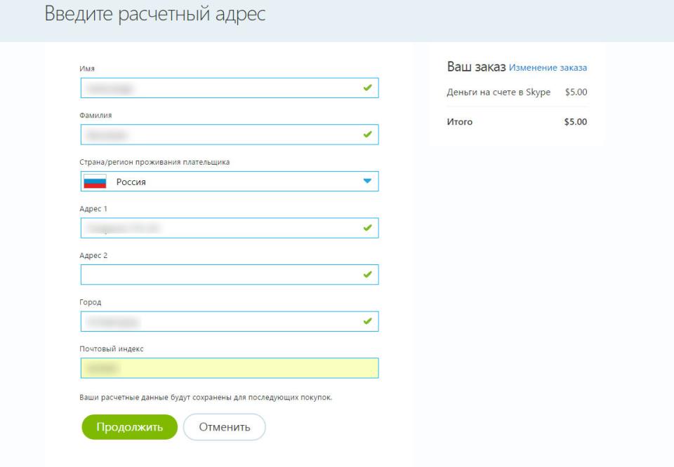Focus the Имя text field

tap(218, 88)
